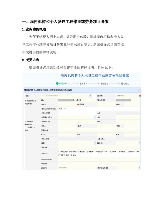Select the "是" radio button

[59, 109]
